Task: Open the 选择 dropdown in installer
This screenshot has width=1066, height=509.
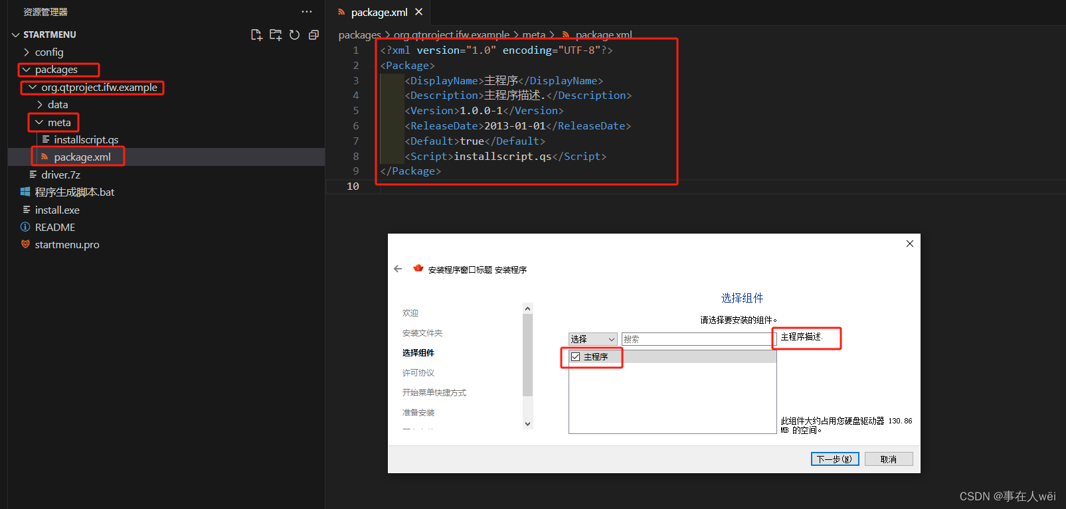Action: coord(593,339)
